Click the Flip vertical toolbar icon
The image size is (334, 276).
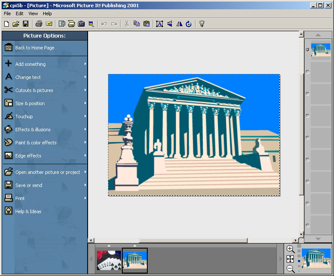(x=170, y=24)
